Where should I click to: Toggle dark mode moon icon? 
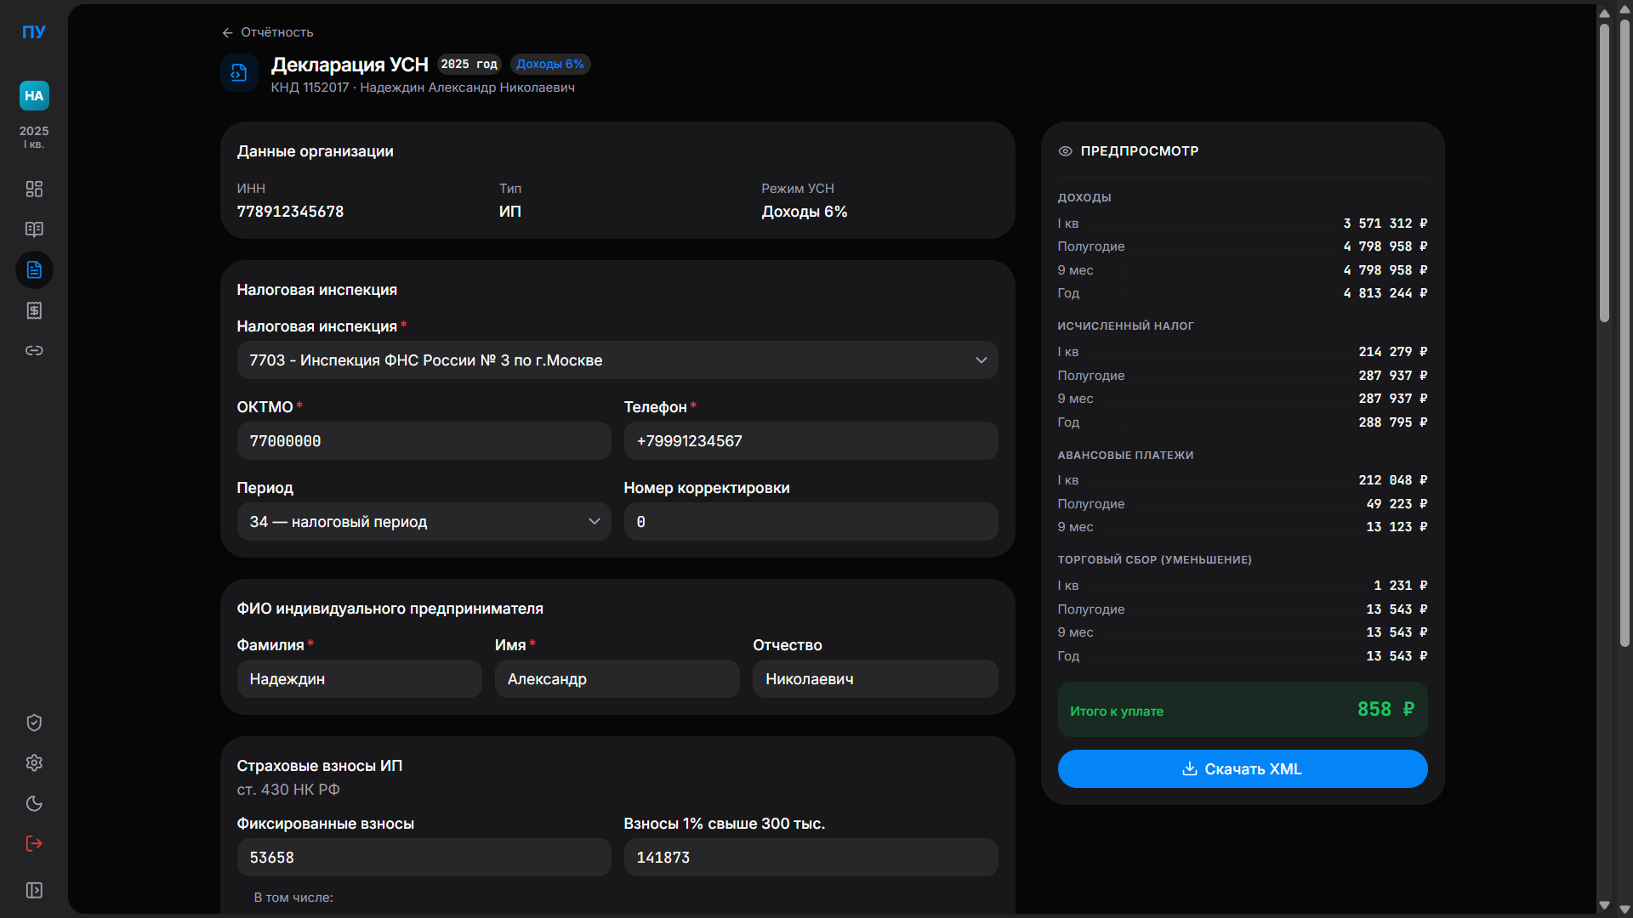pyautogui.click(x=34, y=804)
